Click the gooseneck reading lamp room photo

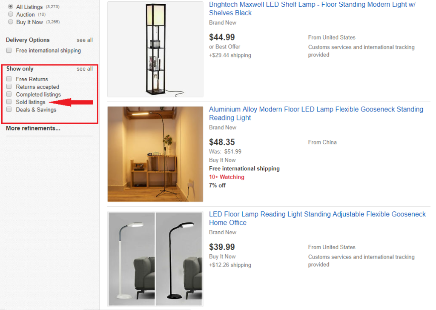coord(155,154)
